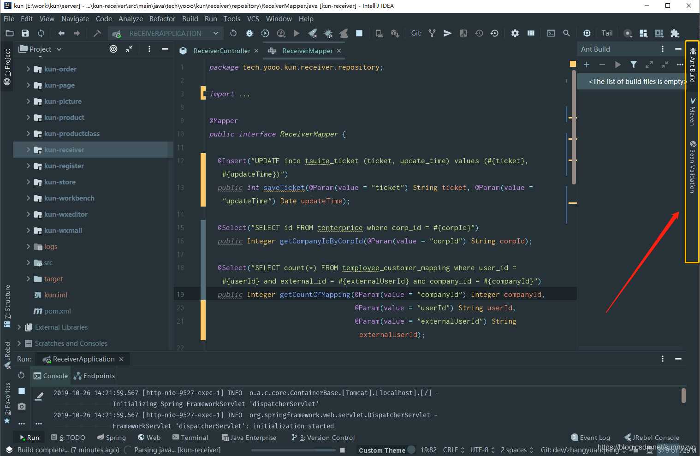
Task: Save all files with the floppy disk icon
Action: pos(25,33)
